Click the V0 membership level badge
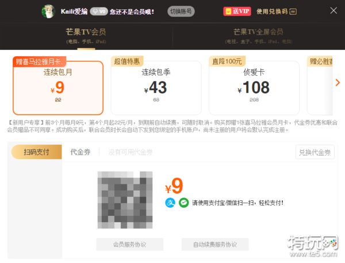 pos(99,11)
